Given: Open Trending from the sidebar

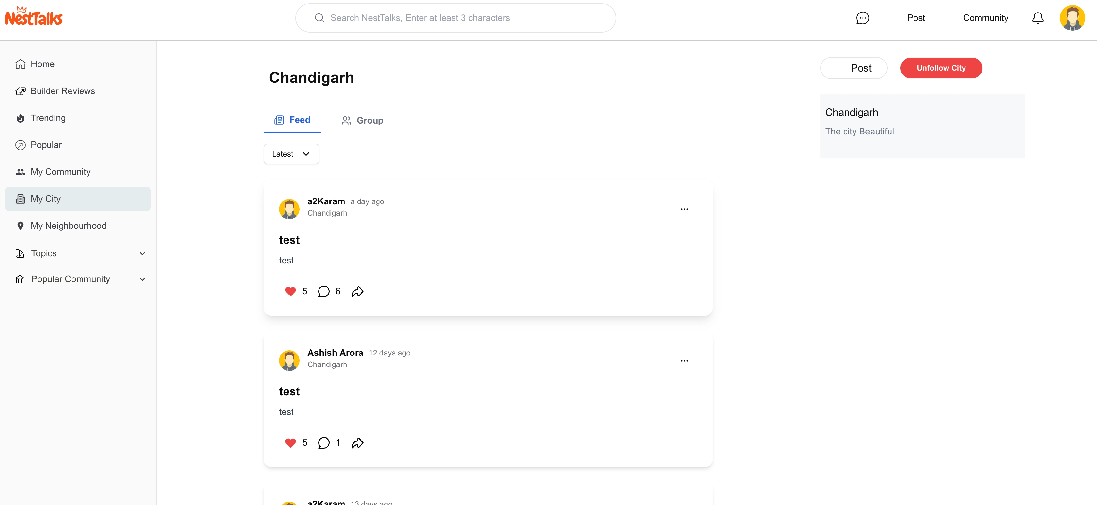Looking at the screenshot, I should click(x=48, y=118).
